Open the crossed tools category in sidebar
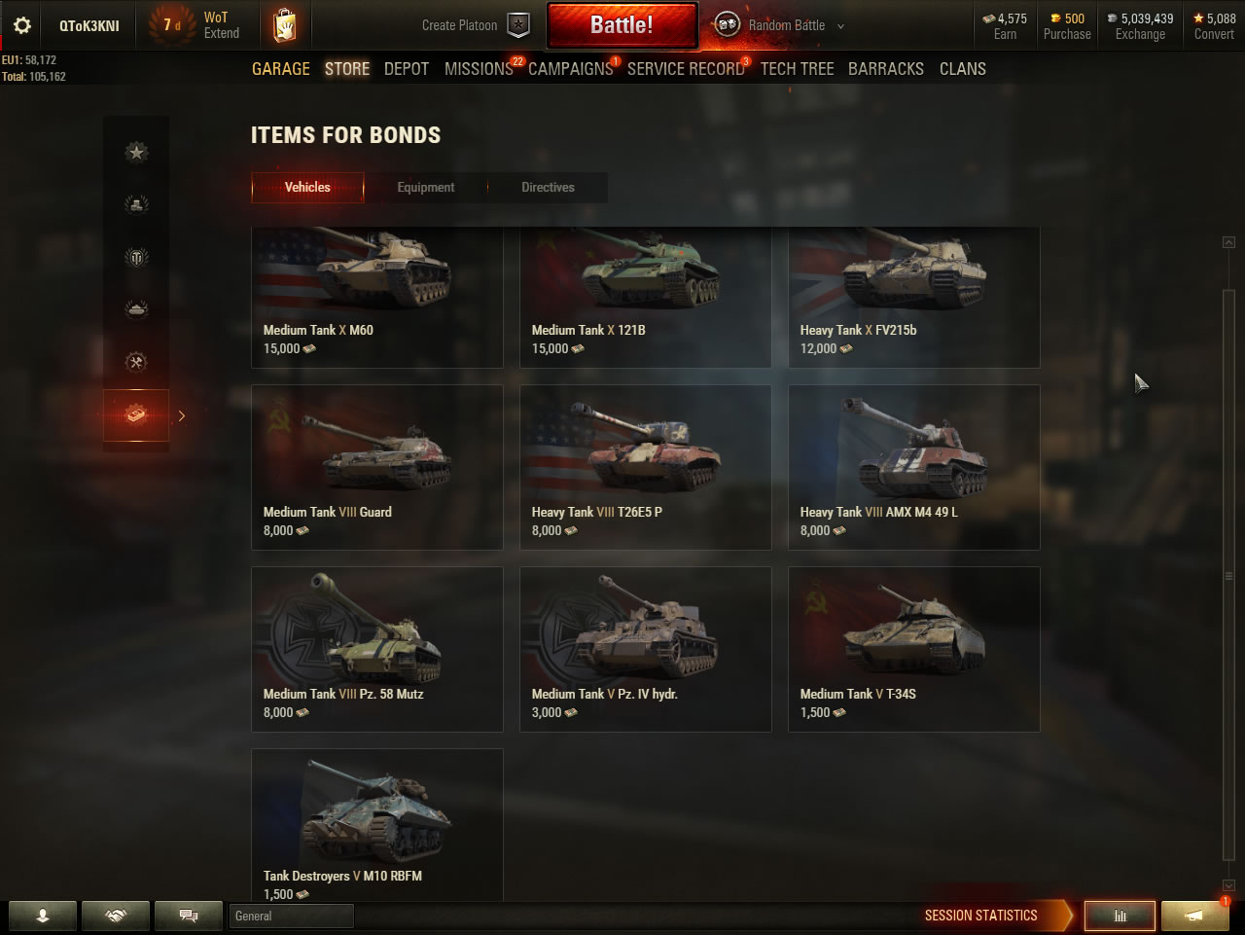This screenshot has width=1245, height=935. click(136, 362)
